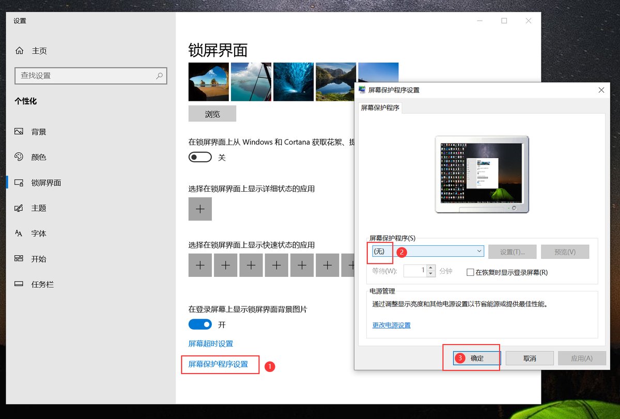Image resolution: width=620 pixels, height=419 pixels.
Task: Select the 屏幕保护程序 tab
Action: click(380, 108)
